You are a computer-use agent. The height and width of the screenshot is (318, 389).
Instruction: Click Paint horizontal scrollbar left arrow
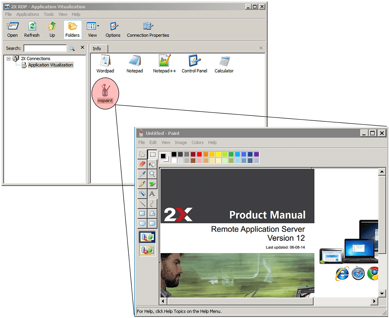[x=163, y=301]
